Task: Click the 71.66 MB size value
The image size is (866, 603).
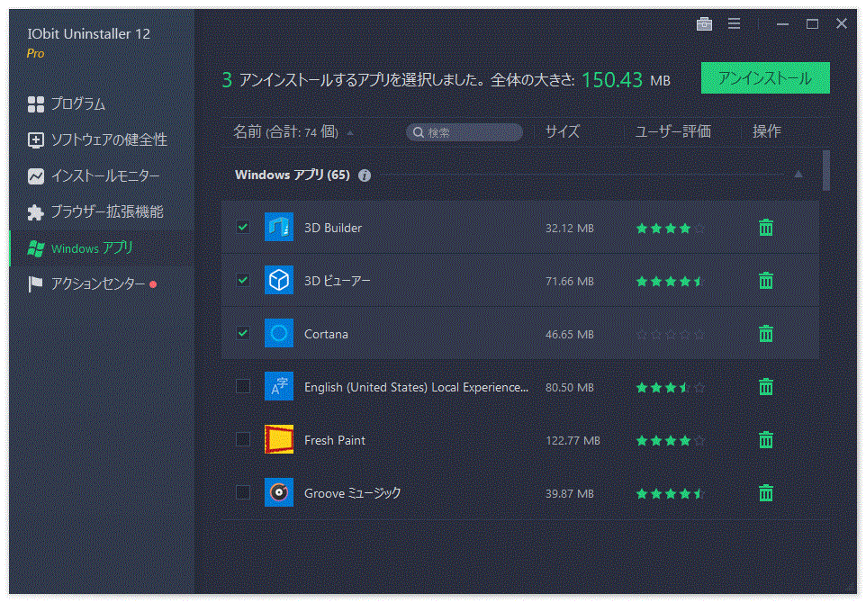Action: pos(570,282)
